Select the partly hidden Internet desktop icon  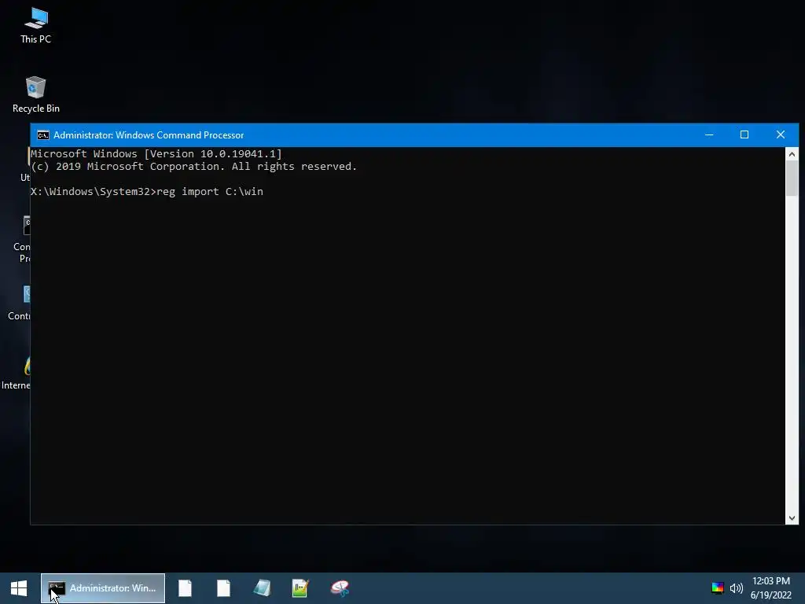(x=16, y=372)
